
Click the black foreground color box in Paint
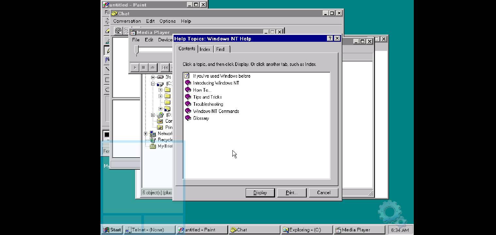click(x=106, y=134)
